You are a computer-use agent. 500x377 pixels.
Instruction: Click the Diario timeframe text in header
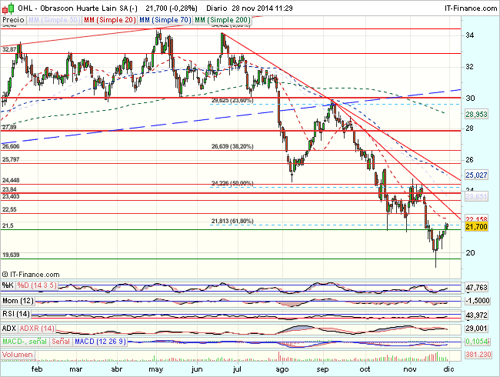217,8
